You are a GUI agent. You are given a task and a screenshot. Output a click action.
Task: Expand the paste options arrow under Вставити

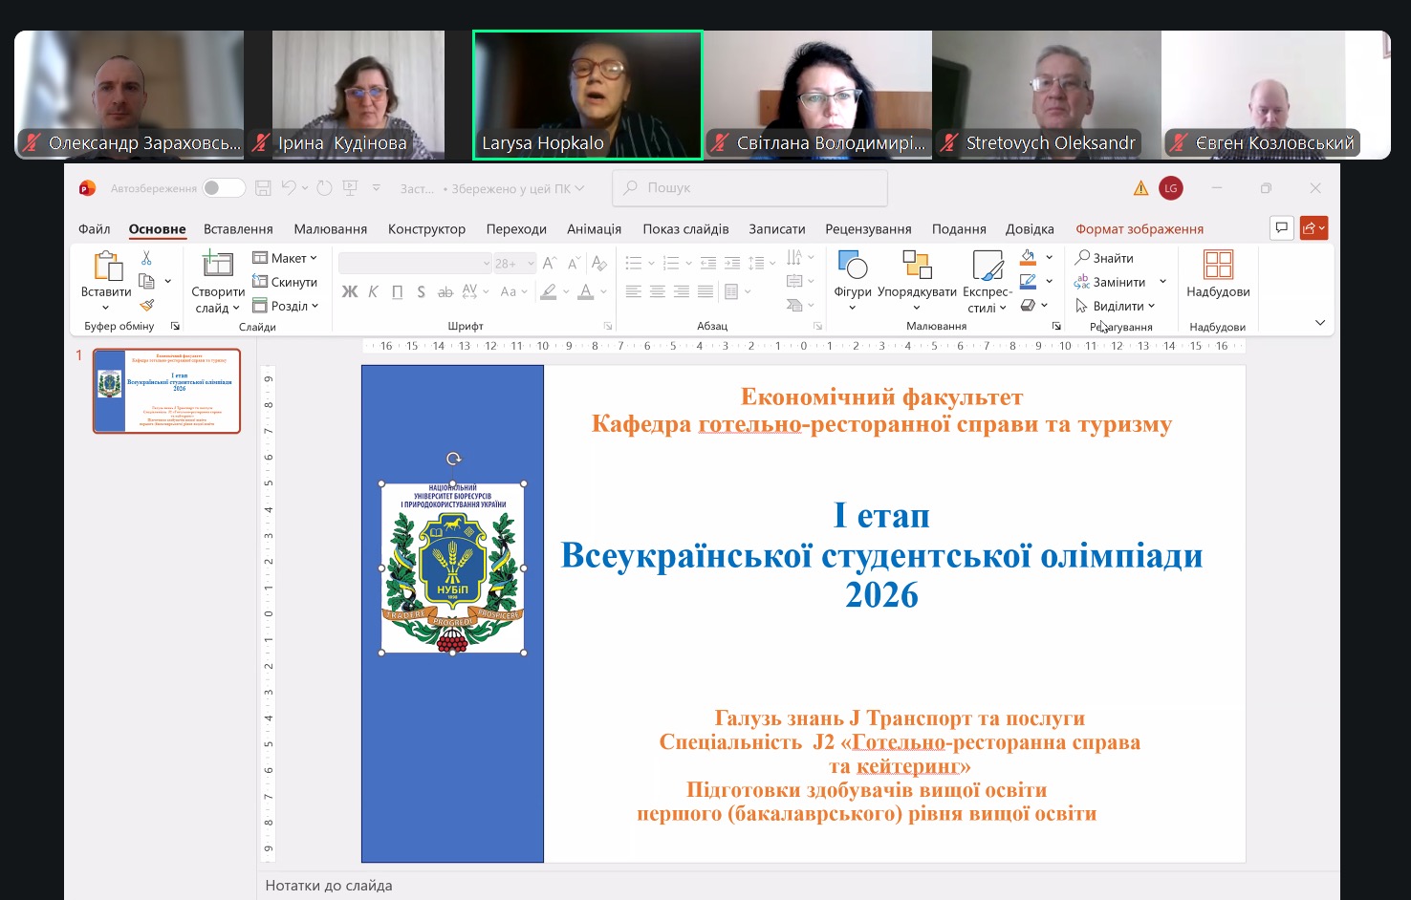[106, 308]
